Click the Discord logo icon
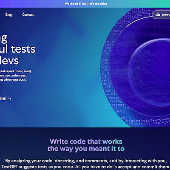Screen dimensions: 170x170 click(x=158, y=15)
